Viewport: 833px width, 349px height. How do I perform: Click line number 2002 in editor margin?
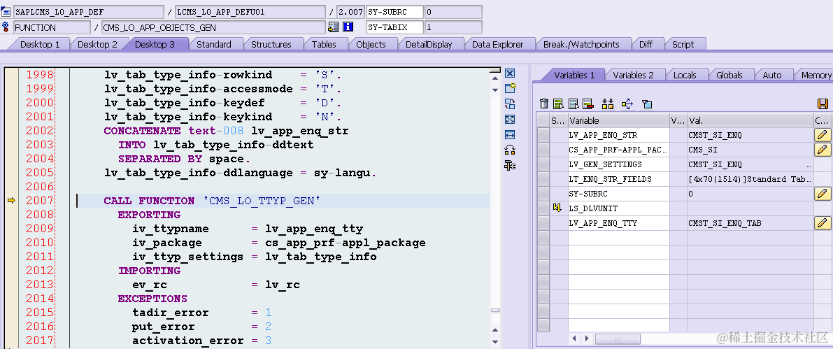tap(40, 131)
